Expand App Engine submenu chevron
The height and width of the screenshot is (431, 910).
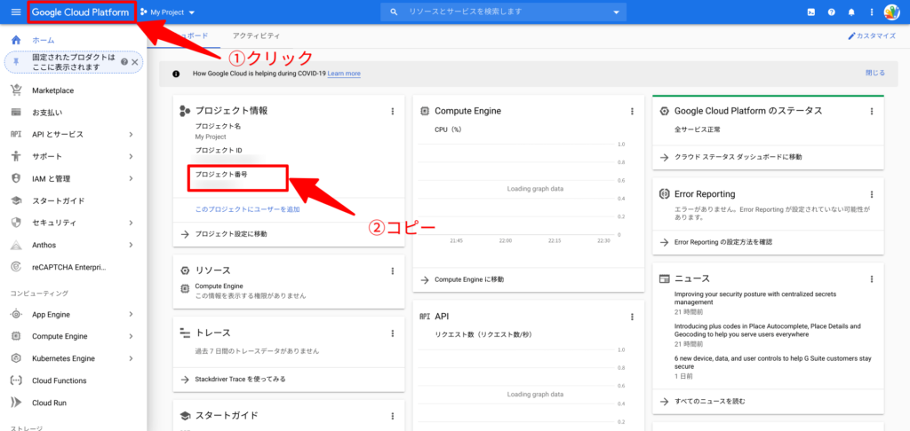[132, 314]
